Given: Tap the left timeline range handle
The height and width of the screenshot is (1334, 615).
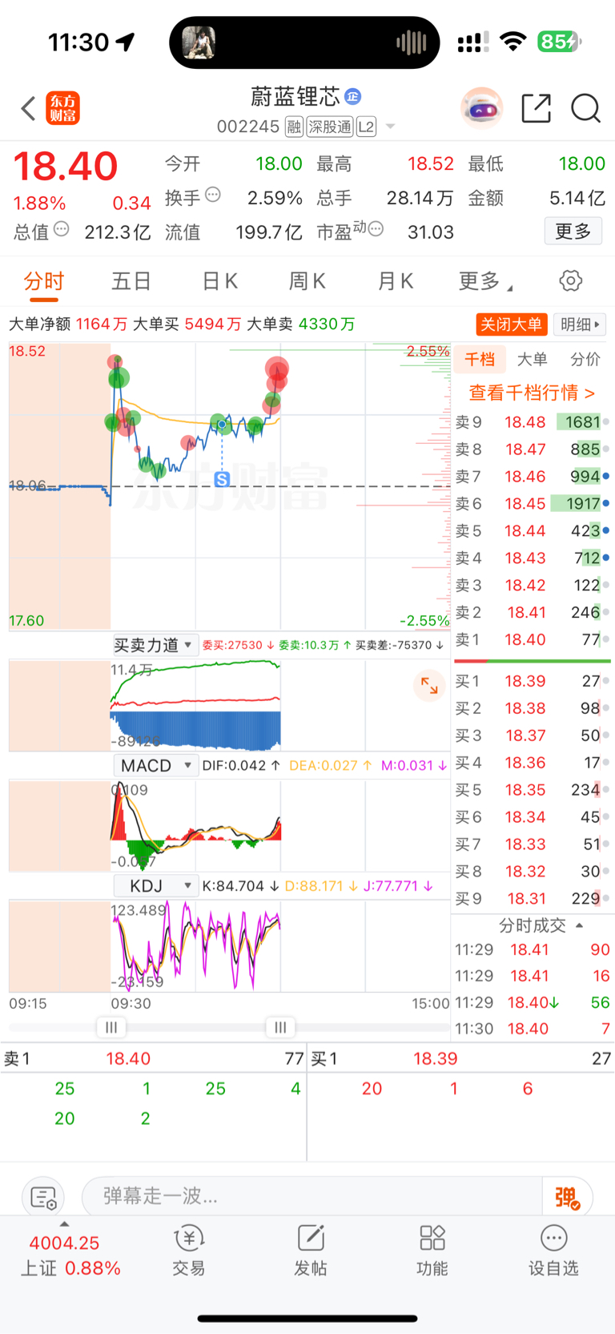Looking at the screenshot, I should click(x=111, y=1027).
